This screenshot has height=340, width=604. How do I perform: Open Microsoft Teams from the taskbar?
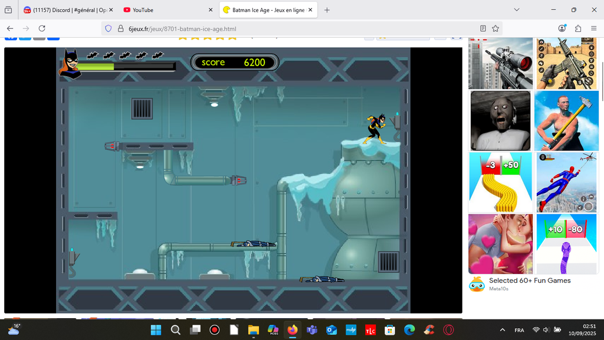click(x=311, y=330)
